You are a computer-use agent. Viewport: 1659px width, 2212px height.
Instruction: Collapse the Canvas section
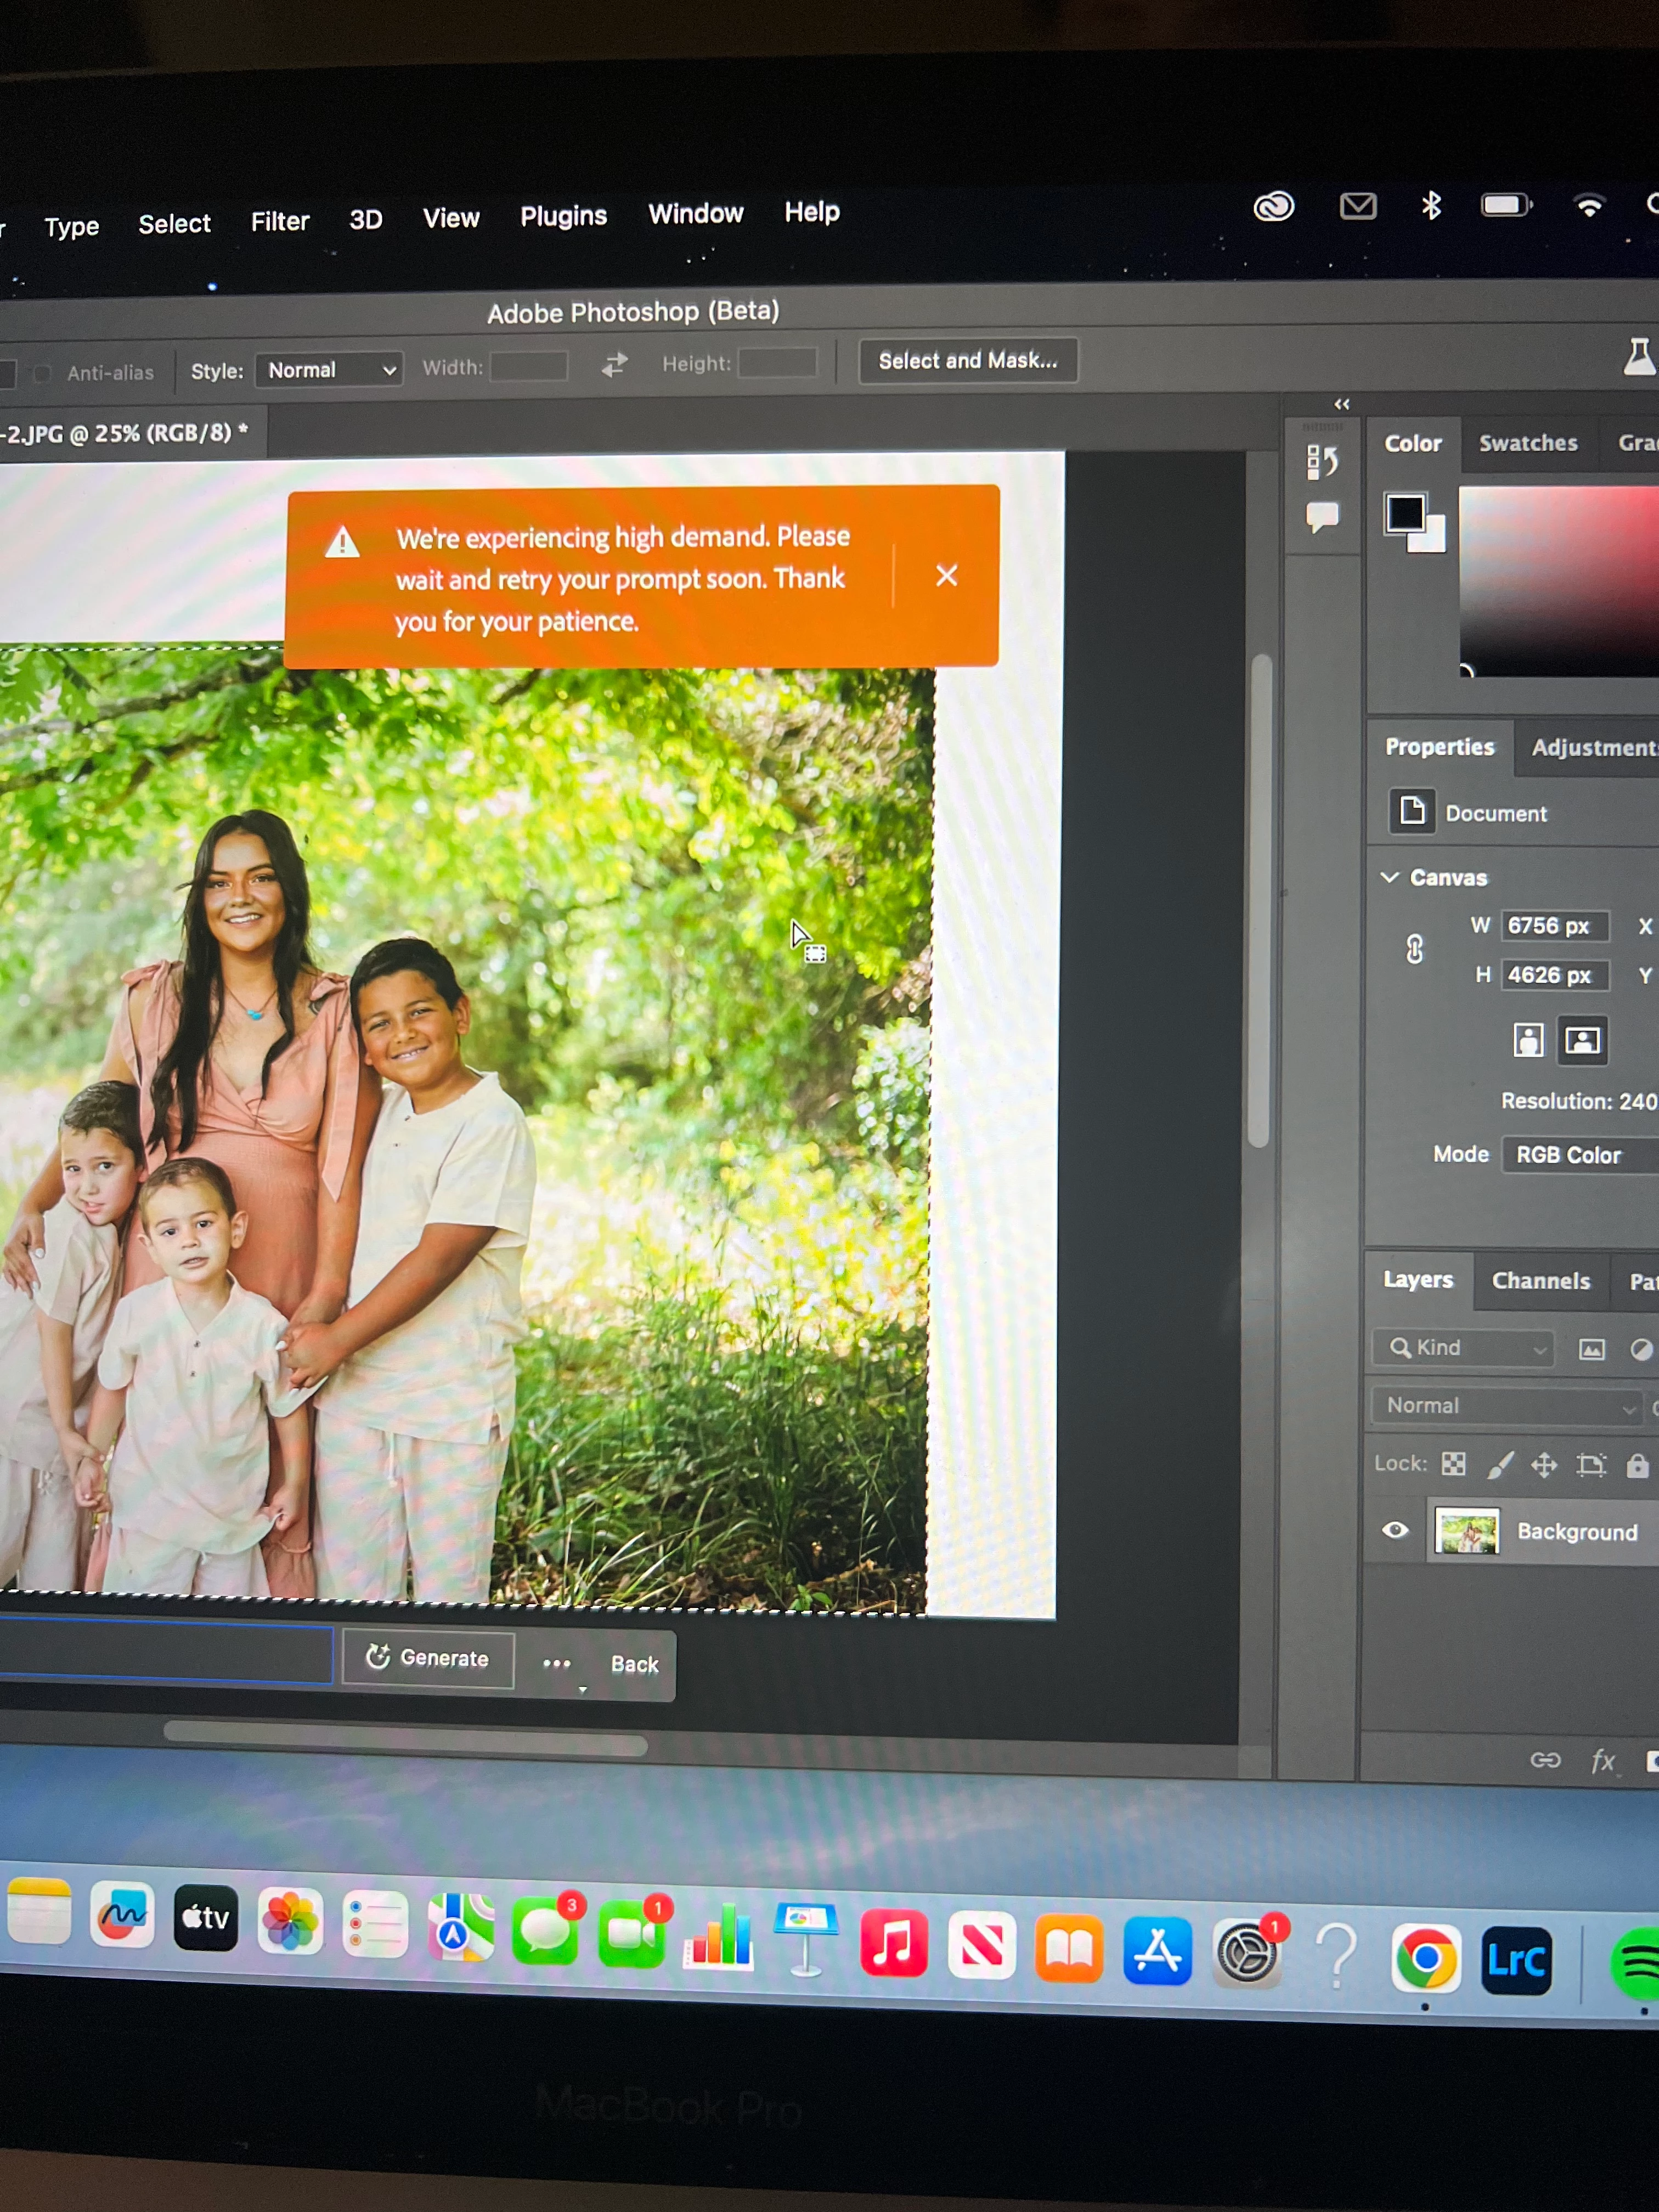point(1390,877)
